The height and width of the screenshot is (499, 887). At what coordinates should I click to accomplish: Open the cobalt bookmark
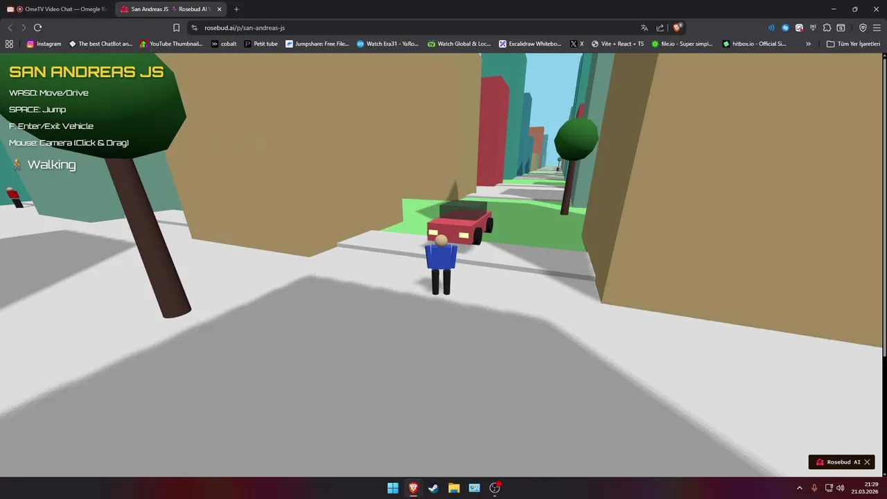(224, 44)
